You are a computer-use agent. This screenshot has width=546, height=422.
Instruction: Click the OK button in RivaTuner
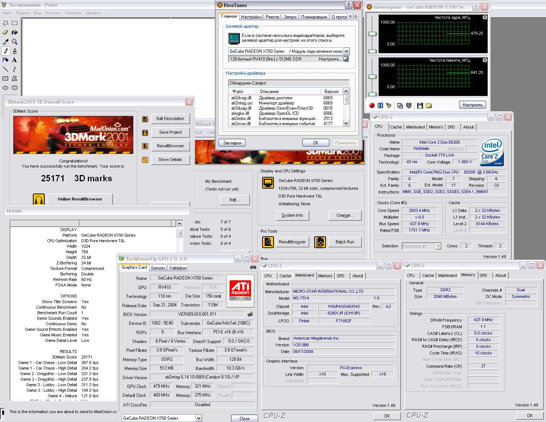[x=316, y=143]
